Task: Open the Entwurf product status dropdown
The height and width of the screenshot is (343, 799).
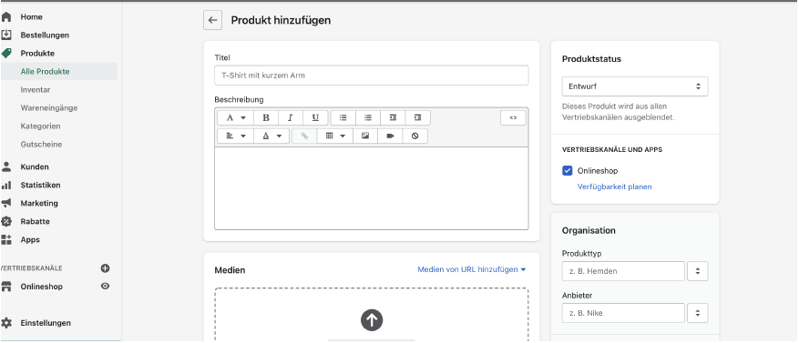Action: [x=635, y=86]
